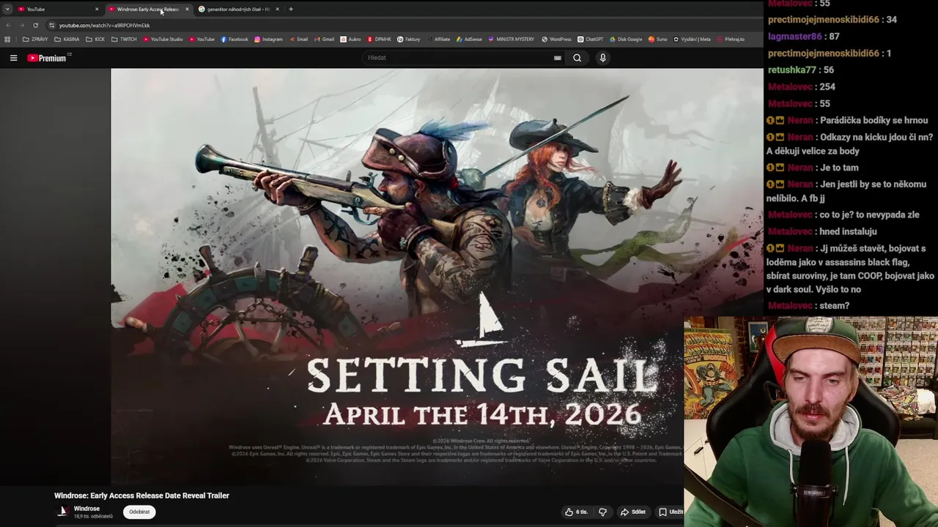Click chat username retushka77

coord(792,70)
